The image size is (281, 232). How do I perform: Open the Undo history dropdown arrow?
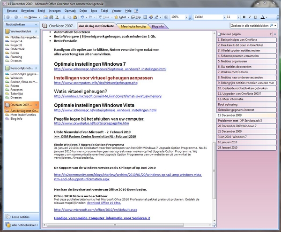tap(86, 17)
